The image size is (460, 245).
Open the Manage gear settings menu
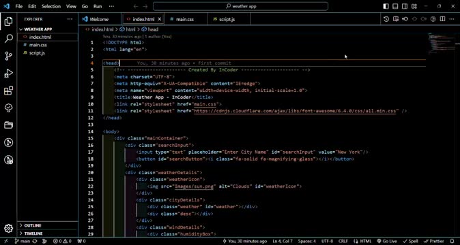coord(8,229)
